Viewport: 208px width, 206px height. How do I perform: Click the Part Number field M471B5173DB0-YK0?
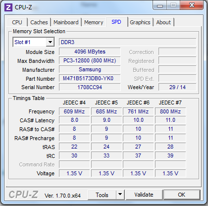(90, 78)
